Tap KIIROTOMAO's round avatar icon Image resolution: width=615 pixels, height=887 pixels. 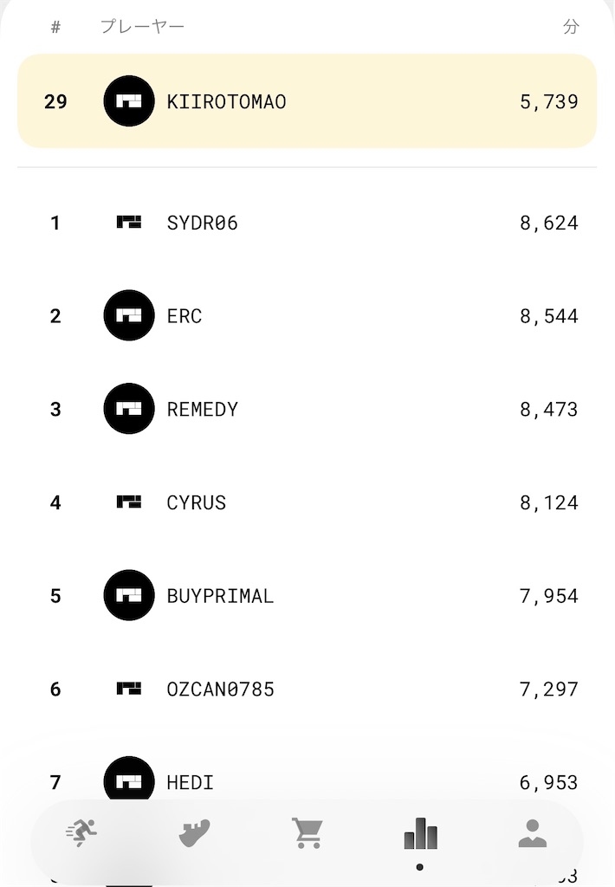(129, 101)
